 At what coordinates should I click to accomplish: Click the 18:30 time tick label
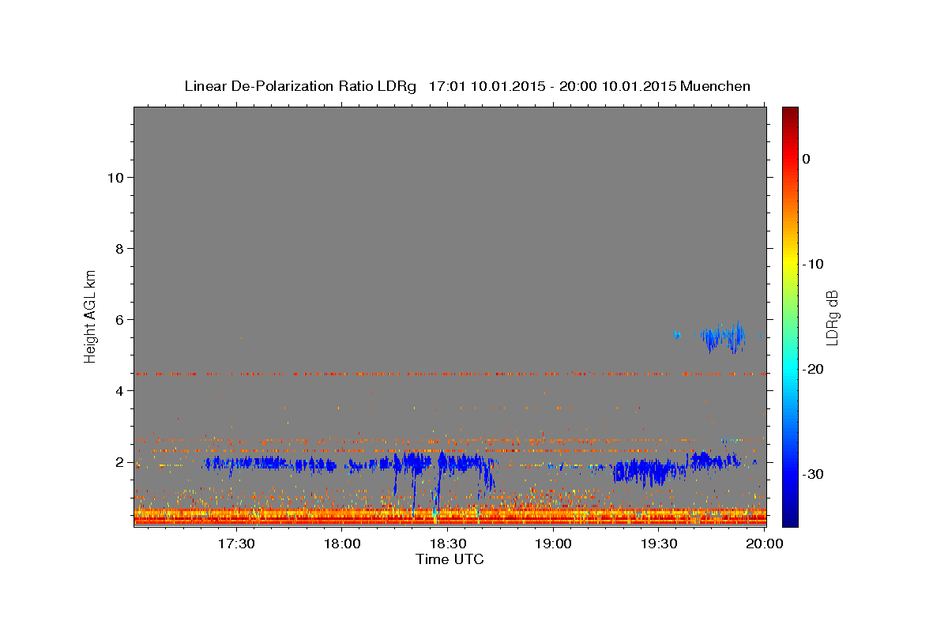(x=448, y=544)
